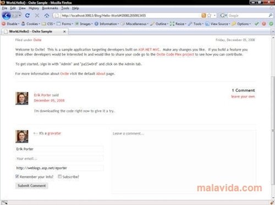The width and height of the screenshot is (275, 205).
Task: Click the website URL field
Action: [59, 168]
